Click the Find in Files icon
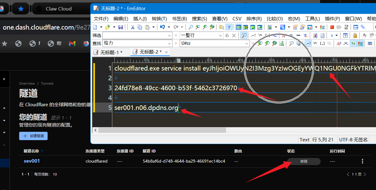The width and height of the screenshot is (376, 190). tap(221, 27)
